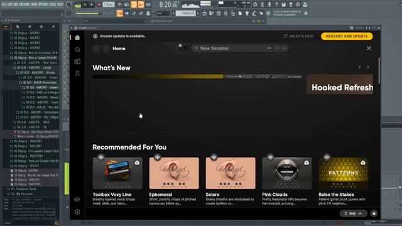Open the three-dots menu beside New Sampler
The width and height of the screenshot is (402, 226).
coord(269,48)
